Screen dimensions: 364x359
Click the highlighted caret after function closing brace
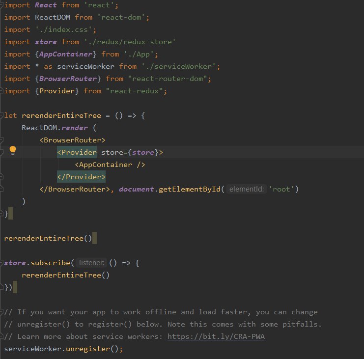click(10, 214)
